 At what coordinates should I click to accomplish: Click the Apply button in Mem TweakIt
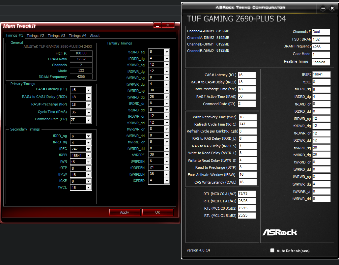click(x=125, y=212)
